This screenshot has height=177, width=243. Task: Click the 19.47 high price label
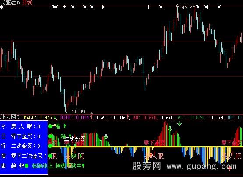pos(189,7)
